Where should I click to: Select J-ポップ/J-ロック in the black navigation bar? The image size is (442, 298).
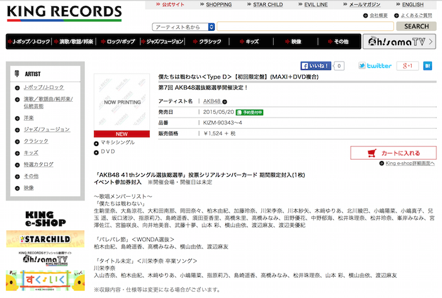(x=30, y=41)
